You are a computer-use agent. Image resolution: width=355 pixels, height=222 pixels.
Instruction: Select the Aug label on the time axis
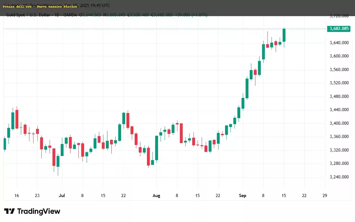coord(156,196)
